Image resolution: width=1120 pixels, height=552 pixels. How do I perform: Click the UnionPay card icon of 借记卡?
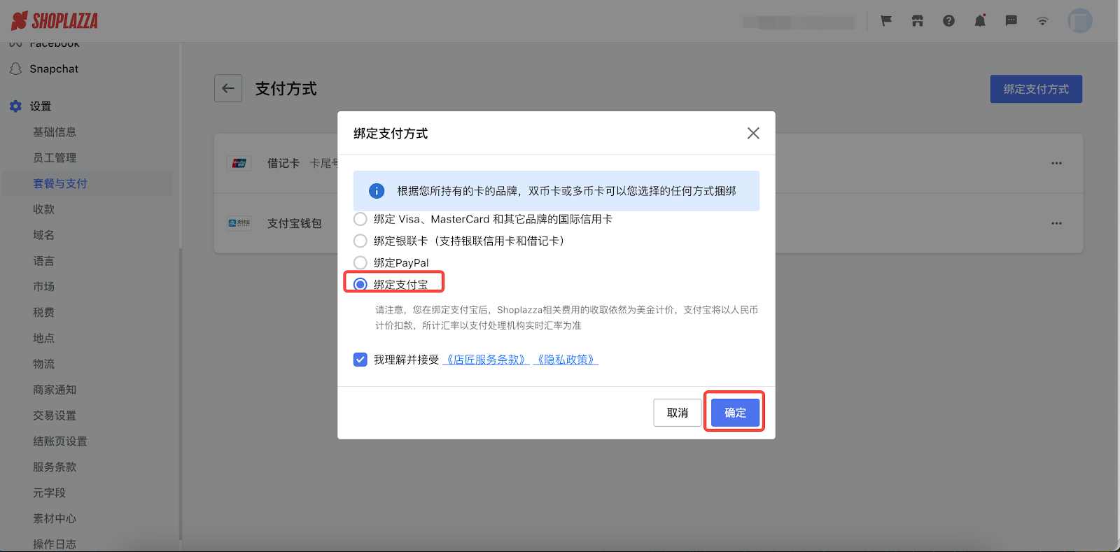(x=239, y=163)
